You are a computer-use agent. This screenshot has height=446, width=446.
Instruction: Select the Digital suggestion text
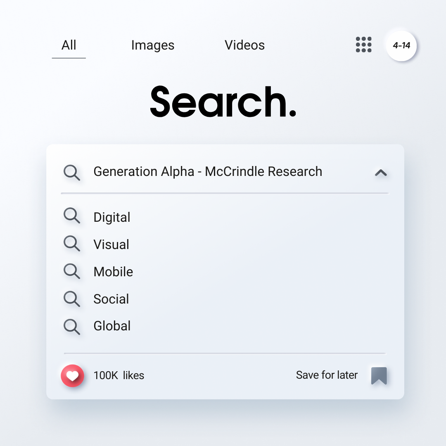pyautogui.click(x=112, y=217)
